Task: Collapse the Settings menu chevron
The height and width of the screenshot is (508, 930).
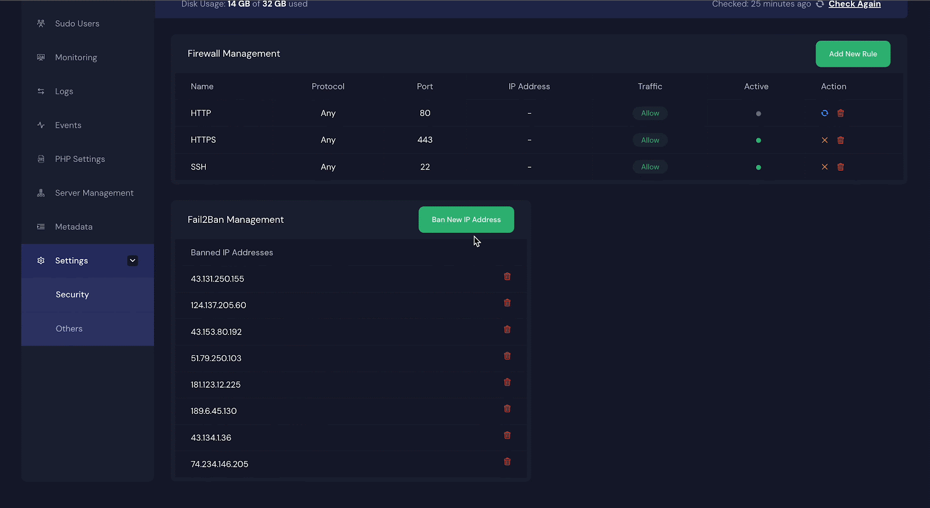Action: [x=133, y=261]
